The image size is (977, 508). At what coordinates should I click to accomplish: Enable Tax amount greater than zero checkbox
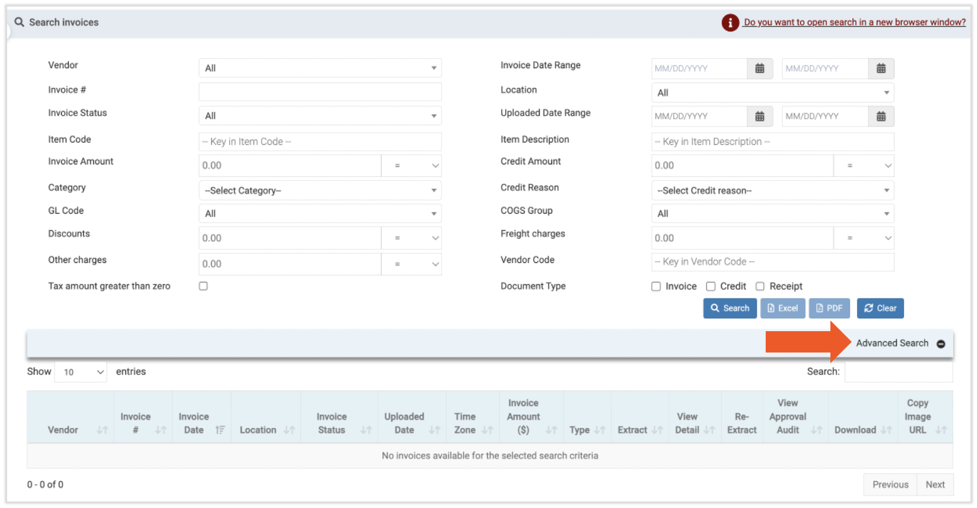pyautogui.click(x=204, y=286)
